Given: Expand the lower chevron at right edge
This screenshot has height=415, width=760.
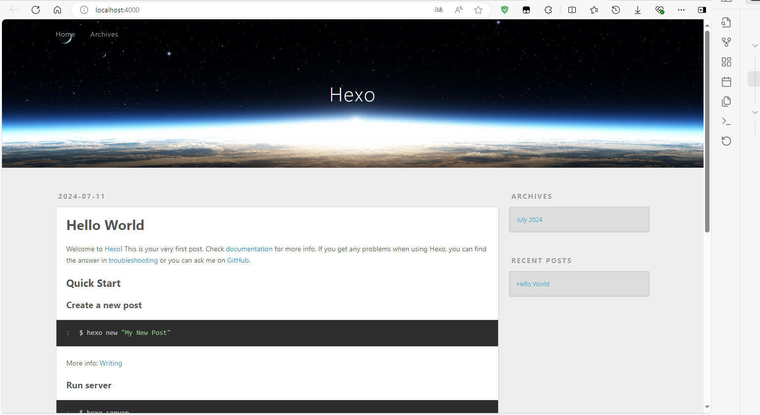Looking at the screenshot, I should tap(755, 112).
